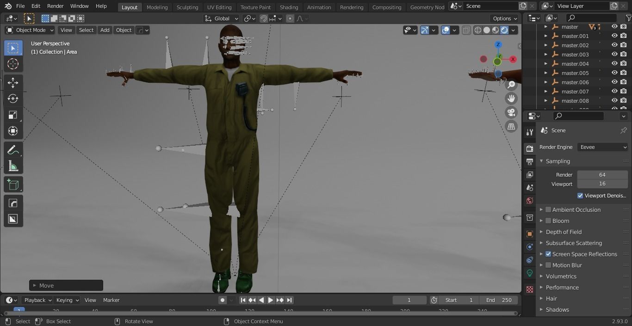Click the zoom viewport magnifier icon
This screenshot has height=326, width=632.
coord(511,85)
